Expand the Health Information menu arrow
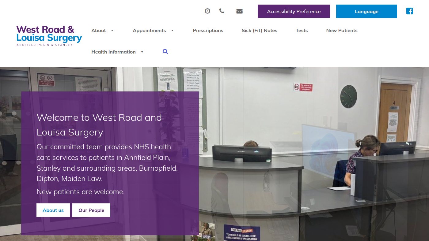 pos(142,52)
